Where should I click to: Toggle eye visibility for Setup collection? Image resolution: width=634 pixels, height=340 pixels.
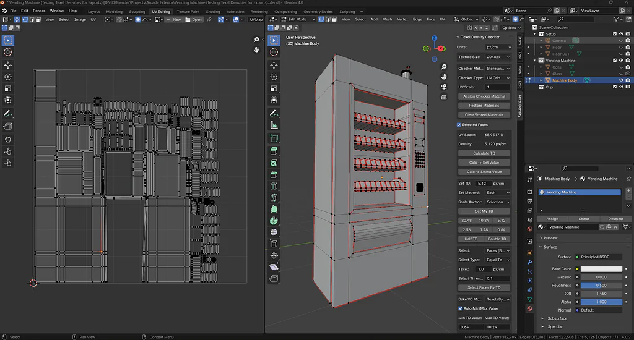(x=621, y=34)
